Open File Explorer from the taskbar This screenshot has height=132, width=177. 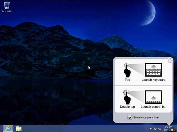pos(19,128)
